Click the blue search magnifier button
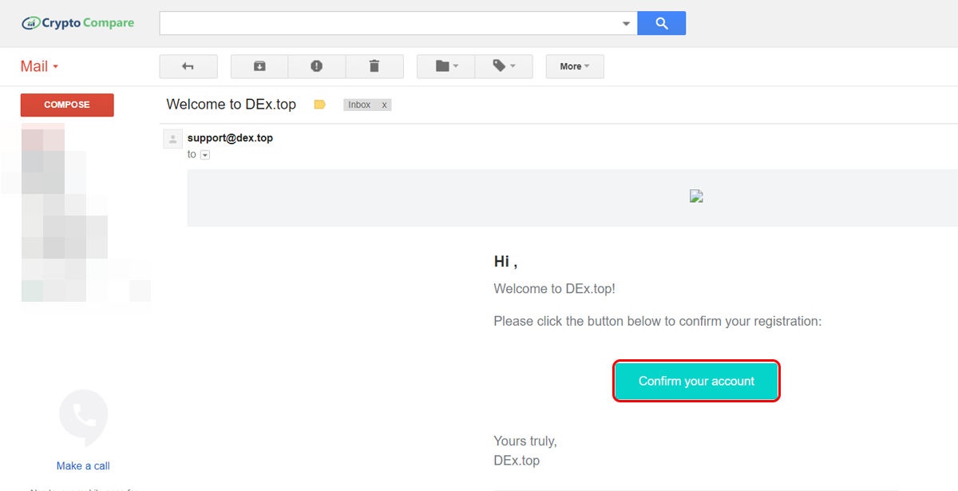Screen dimensions: 958x491 (662, 23)
